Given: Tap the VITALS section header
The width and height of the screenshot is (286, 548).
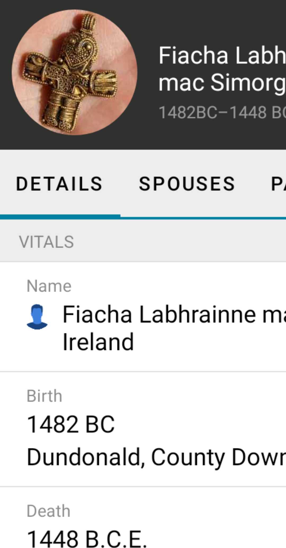Looking at the screenshot, I should (46, 242).
